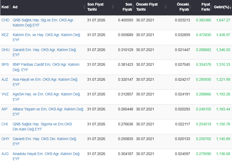The image size is (232, 162).
Task: Open fund code CHD link
Action: [x=5, y=20]
